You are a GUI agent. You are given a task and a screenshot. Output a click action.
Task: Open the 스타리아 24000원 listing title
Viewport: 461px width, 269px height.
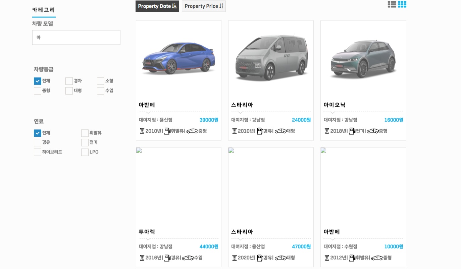pos(242,105)
